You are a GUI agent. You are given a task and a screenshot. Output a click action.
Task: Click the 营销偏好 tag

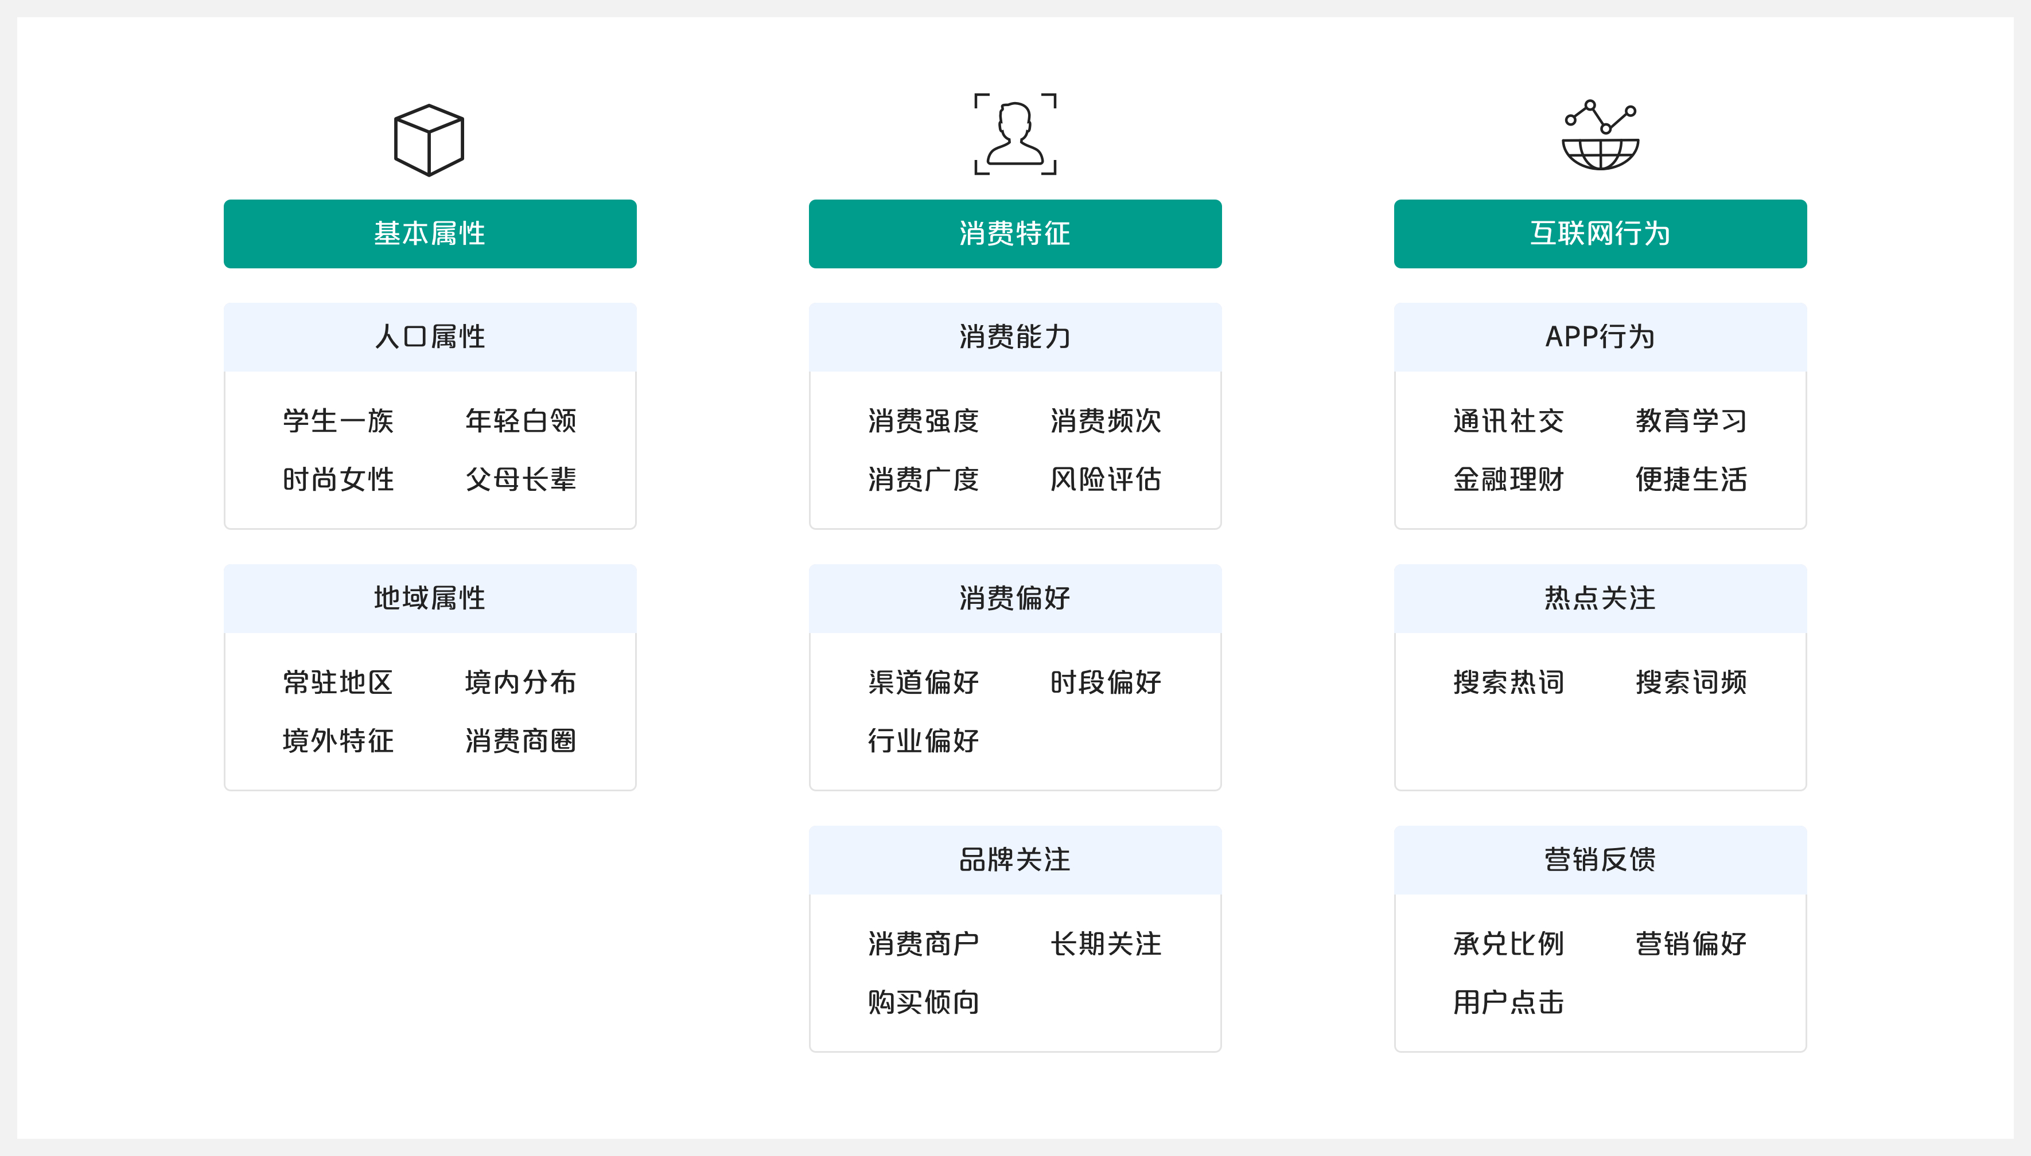click(1692, 944)
